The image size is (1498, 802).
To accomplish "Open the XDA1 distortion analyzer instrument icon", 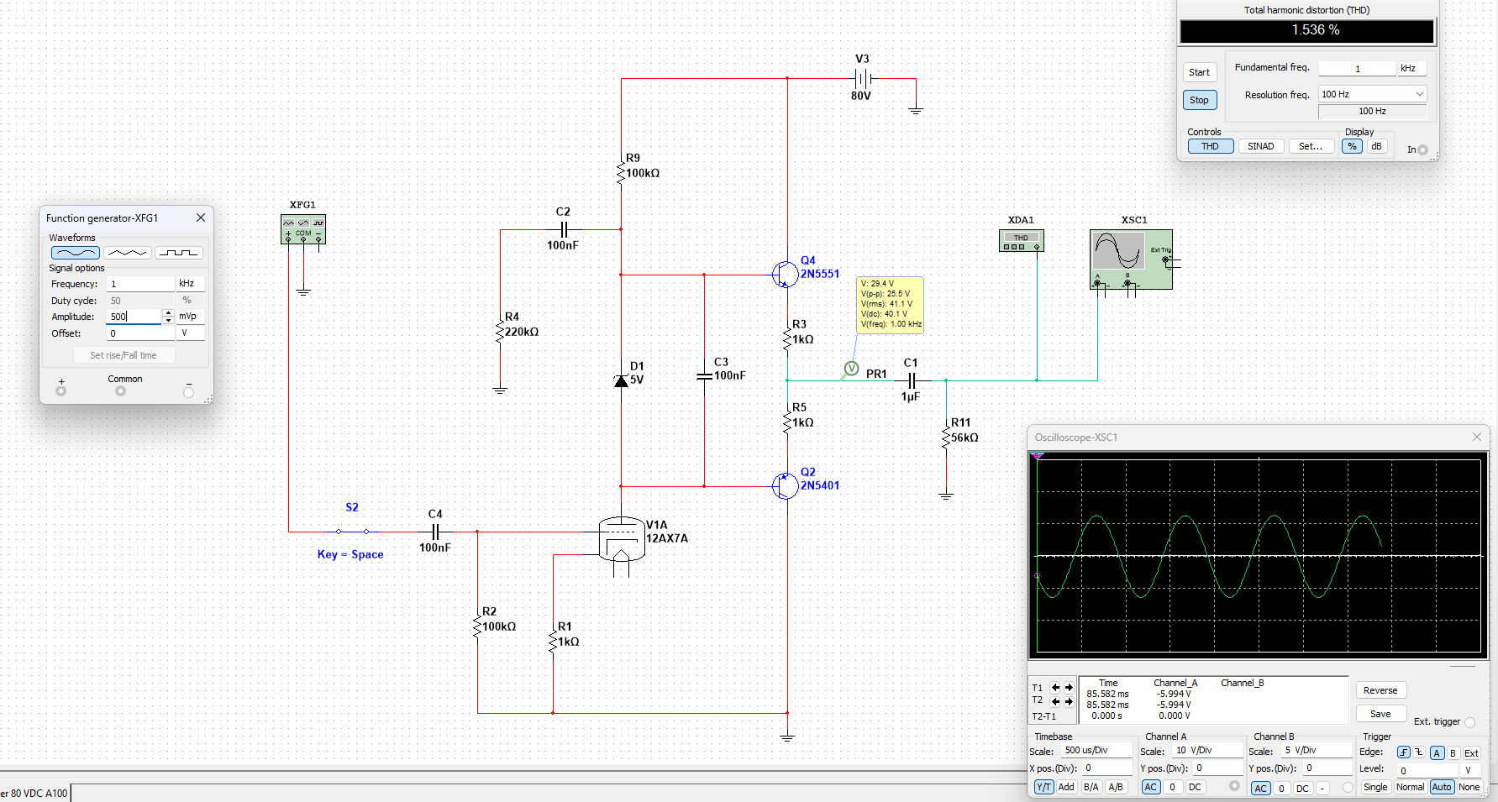I will pyautogui.click(x=1021, y=241).
